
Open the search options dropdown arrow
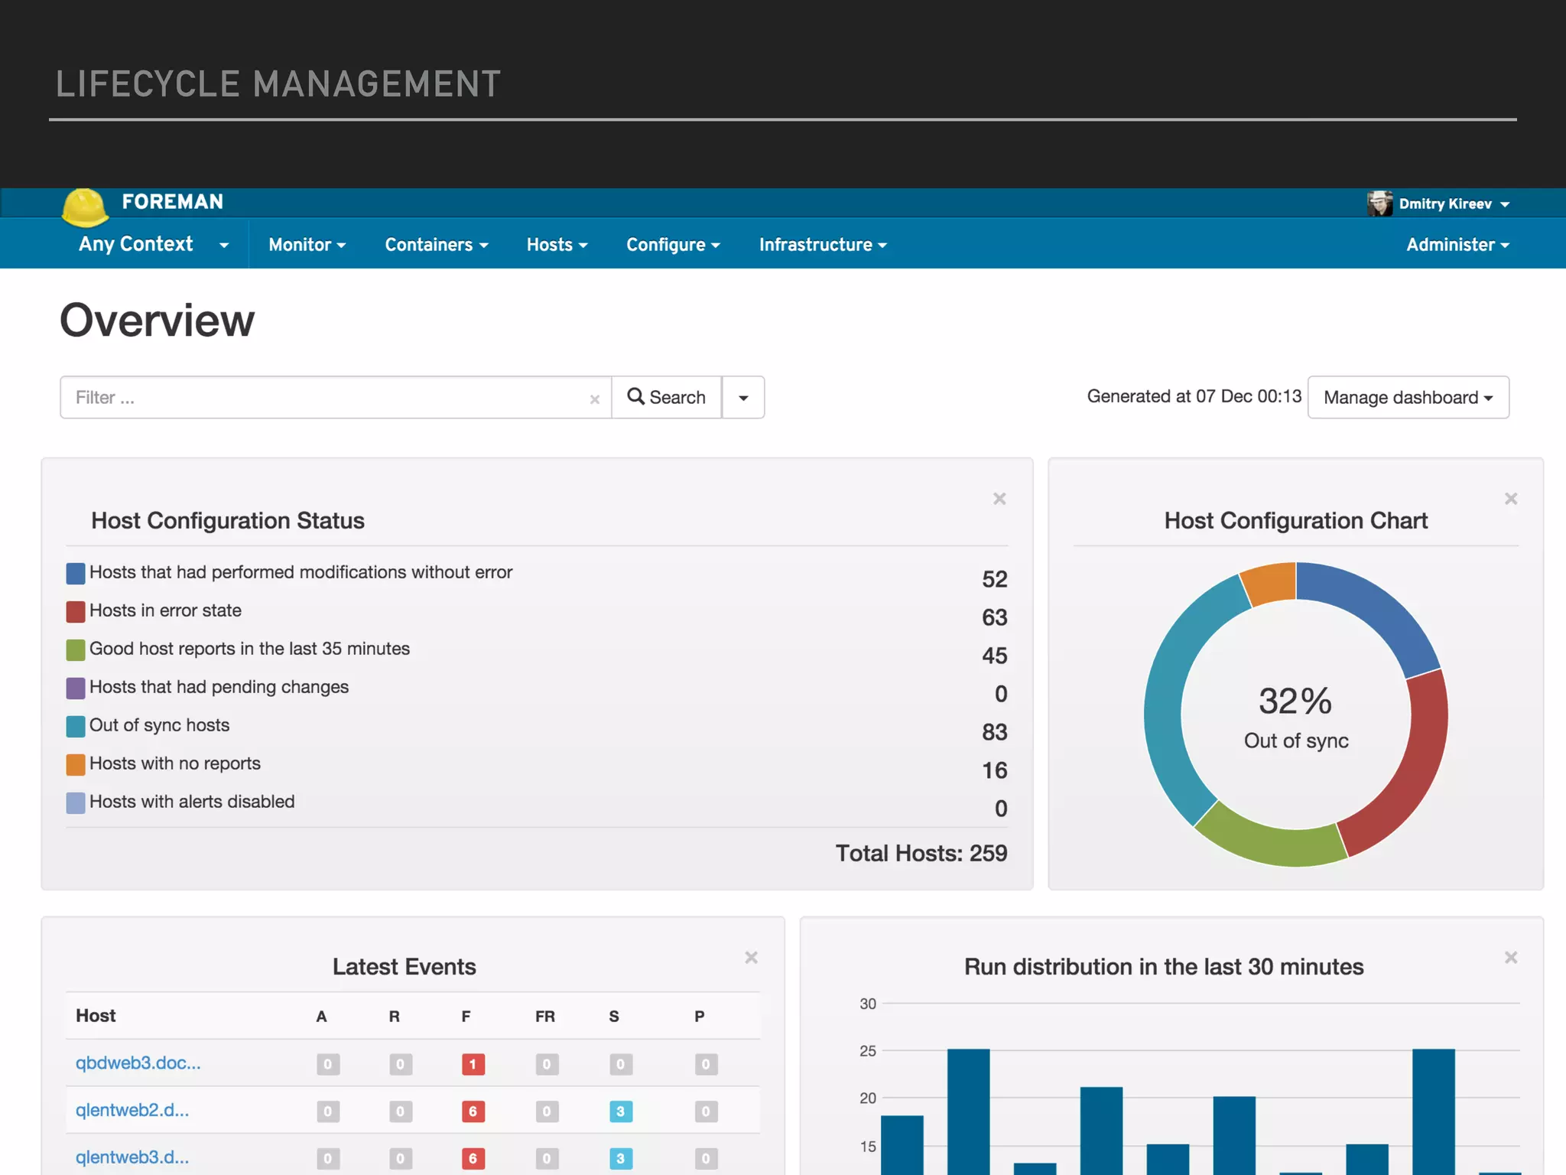point(743,398)
